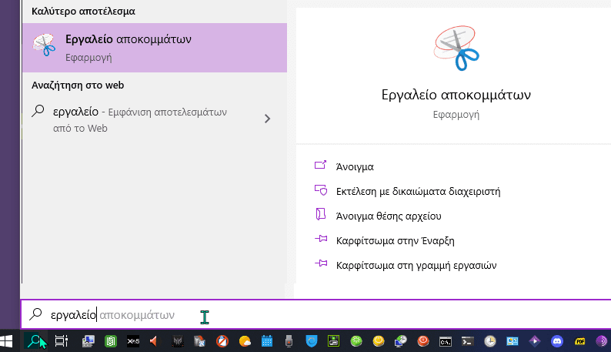Screen dimensions: 611x352
Task: Open the green round button taskbar icon
Action: point(356,341)
